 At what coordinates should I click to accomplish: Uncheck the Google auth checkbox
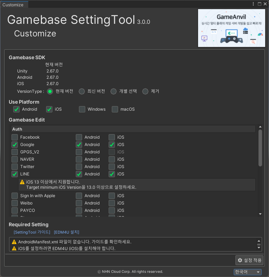tap(15, 145)
